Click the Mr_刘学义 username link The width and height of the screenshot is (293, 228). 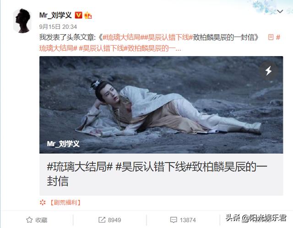pos(55,15)
